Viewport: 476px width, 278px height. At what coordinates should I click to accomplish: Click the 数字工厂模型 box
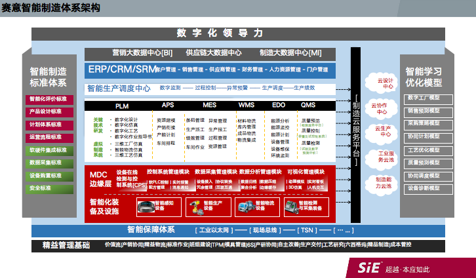point(424,98)
